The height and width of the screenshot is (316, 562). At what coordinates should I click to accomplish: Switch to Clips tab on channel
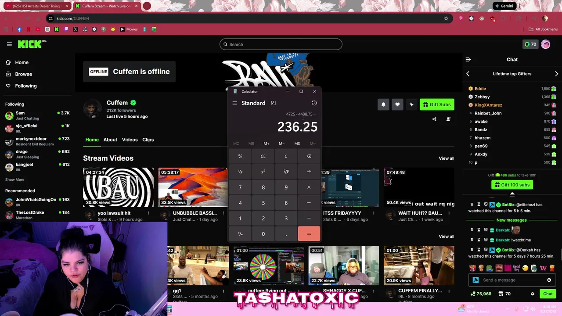[148, 140]
